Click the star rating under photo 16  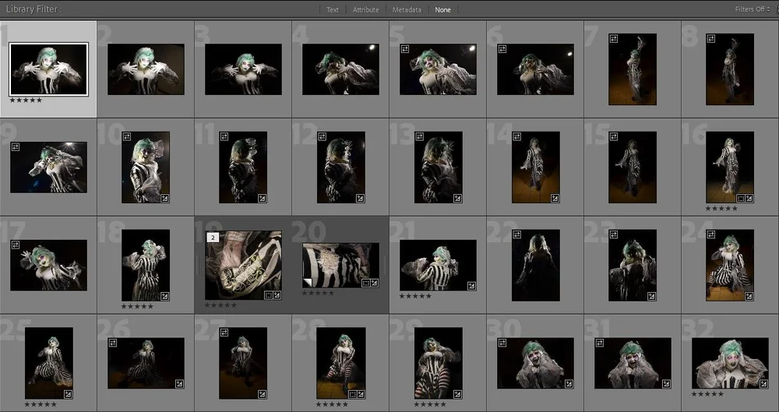click(x=721, y=208)
